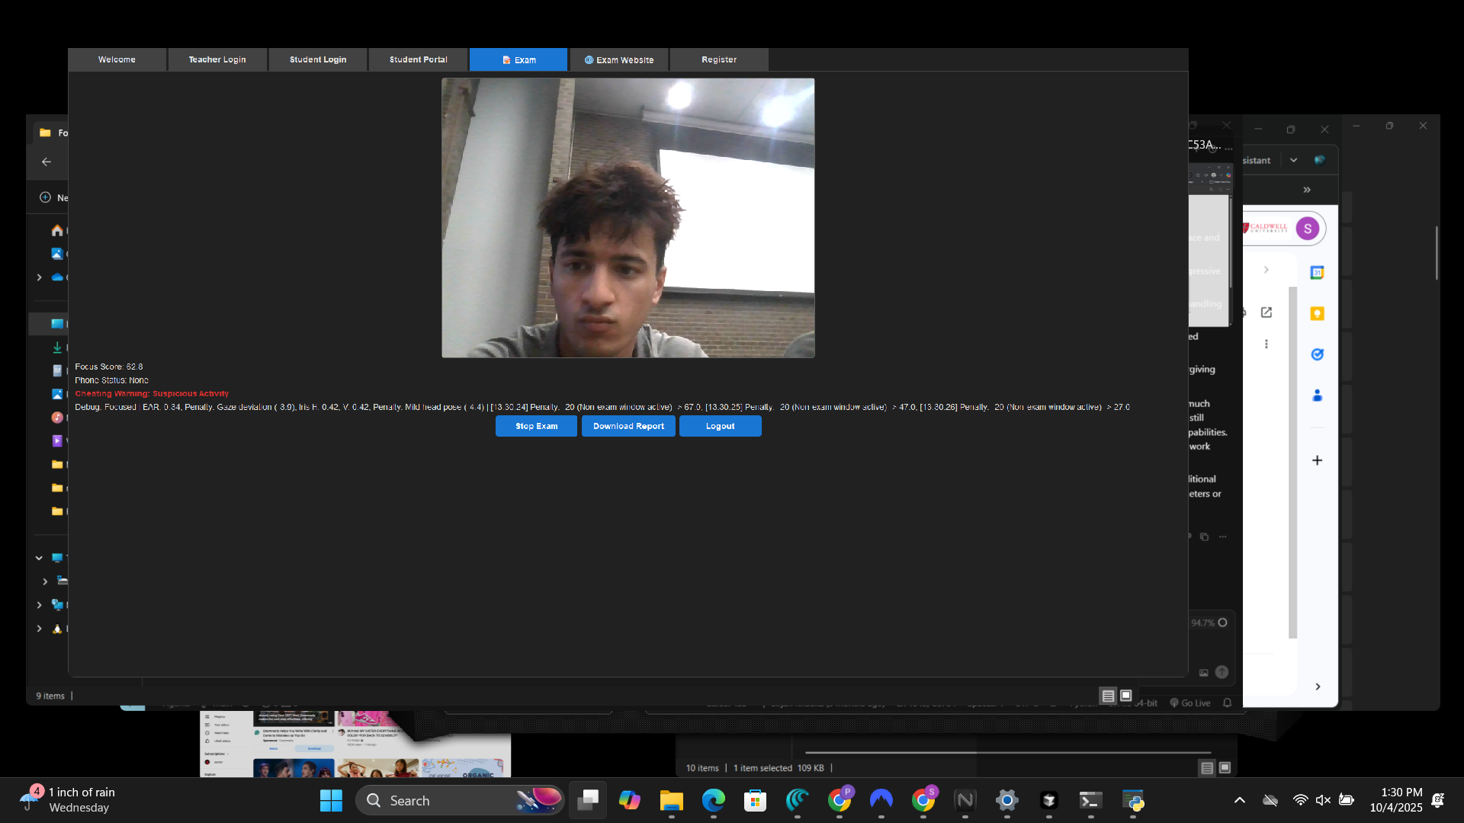This screenshot has width=1464, height=823.
Task: Open Google Tasks side panel icon
Action: click(1317, 354)
